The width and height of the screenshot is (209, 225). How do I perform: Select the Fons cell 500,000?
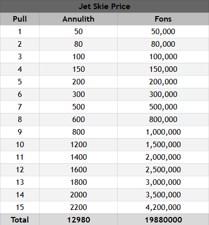pyautogui.click(x=163, y=107)
